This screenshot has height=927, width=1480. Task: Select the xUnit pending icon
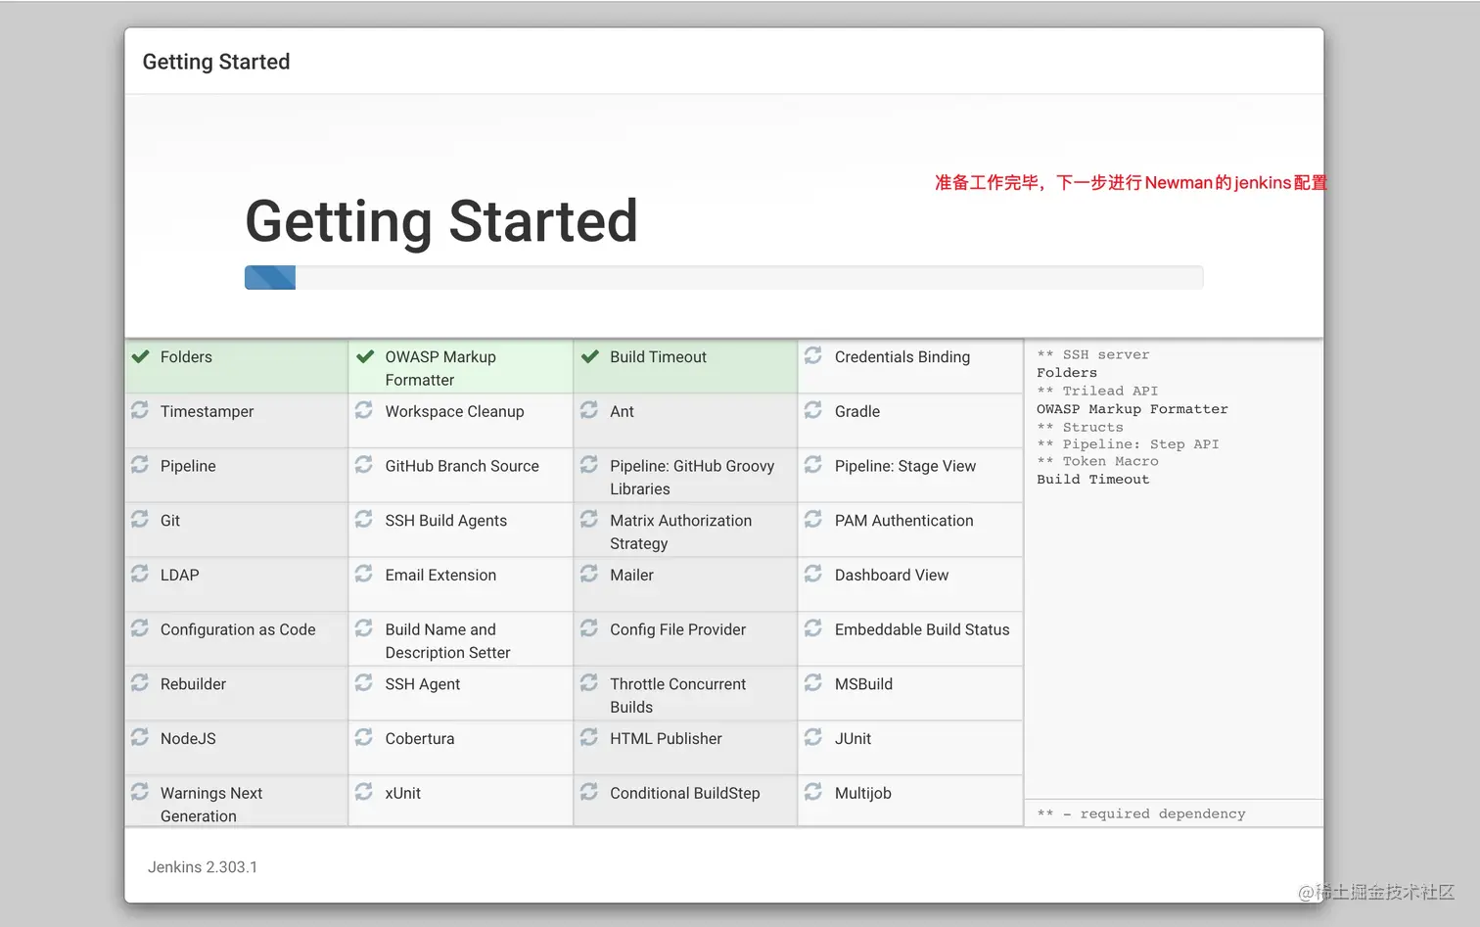point(364,792)
